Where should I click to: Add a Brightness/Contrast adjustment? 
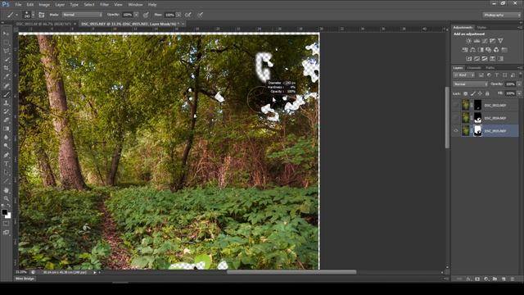pos(468,41)
